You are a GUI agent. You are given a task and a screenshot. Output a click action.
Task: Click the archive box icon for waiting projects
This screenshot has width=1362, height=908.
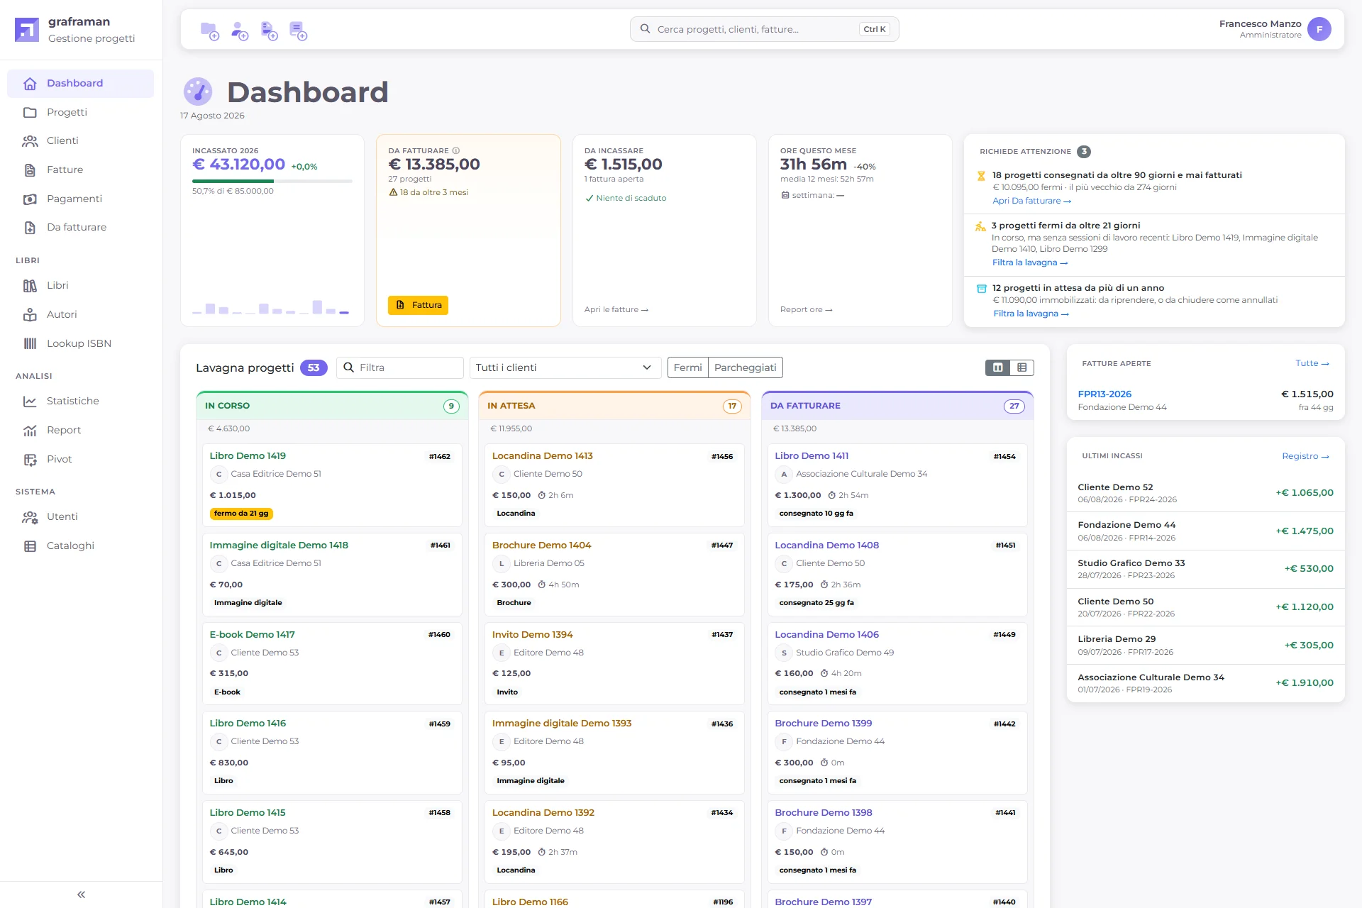pos(982,289)
